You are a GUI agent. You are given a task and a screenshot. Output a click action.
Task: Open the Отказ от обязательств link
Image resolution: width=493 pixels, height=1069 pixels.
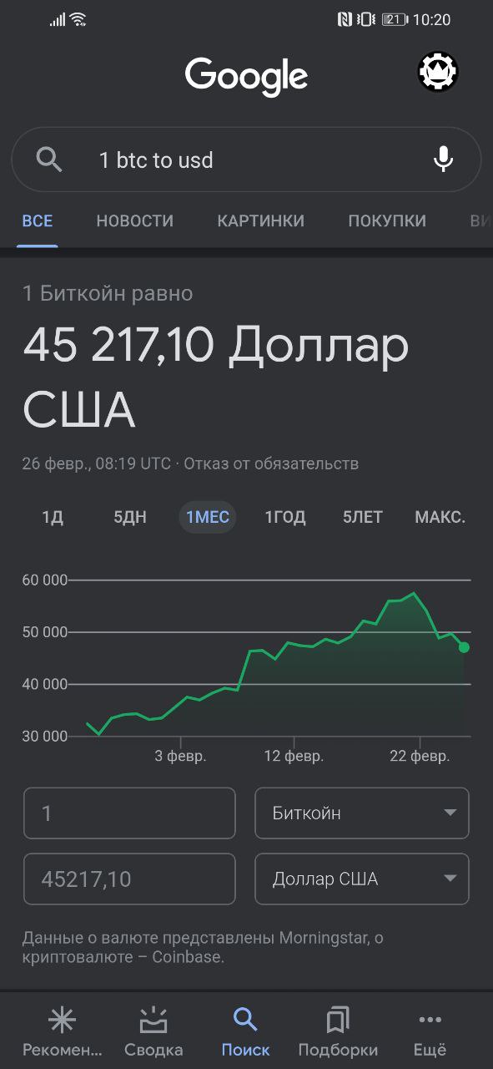[271, 464]
